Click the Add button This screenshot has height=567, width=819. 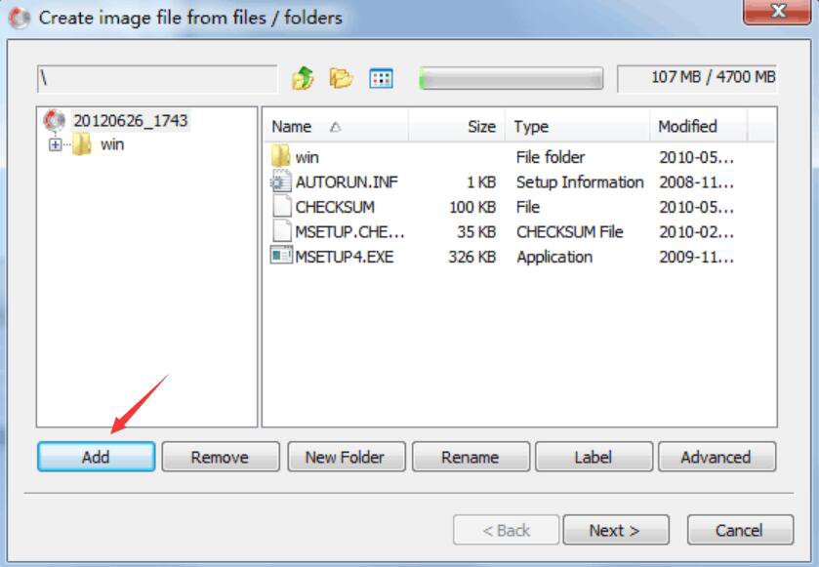click(96, 457)
